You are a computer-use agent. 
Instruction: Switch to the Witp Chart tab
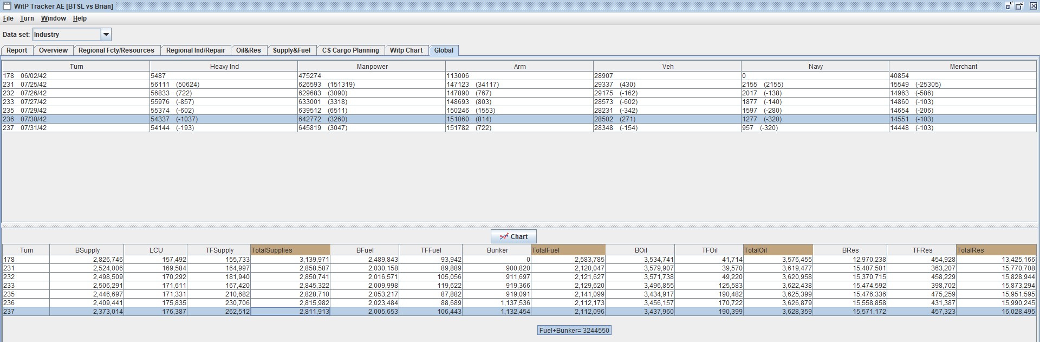point(406,50)
